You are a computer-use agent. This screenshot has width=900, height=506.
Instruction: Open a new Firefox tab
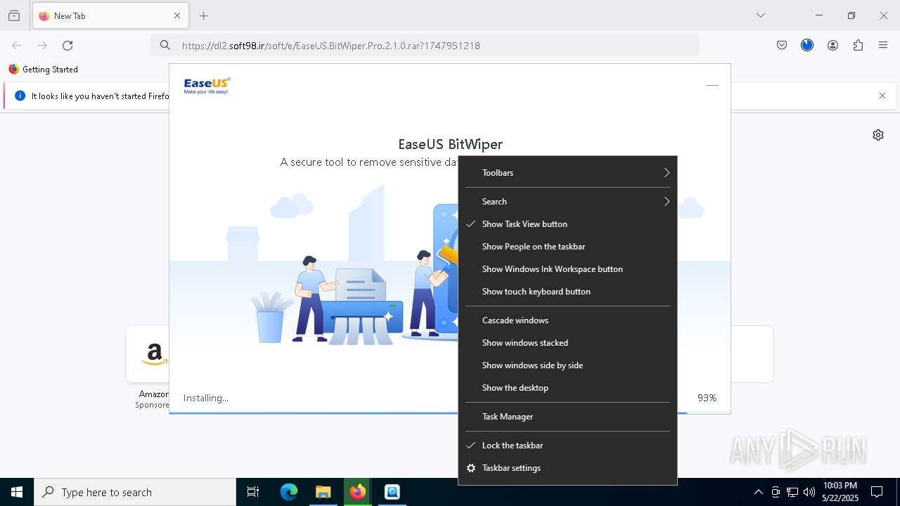click(204, 15)
